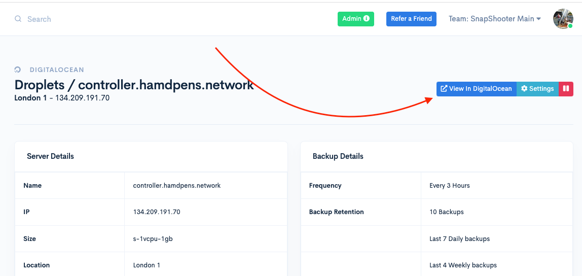This screenshot has width=582, height=276.
Task: Select Every 3 Hours frequency value
Action: coord(450,185)
